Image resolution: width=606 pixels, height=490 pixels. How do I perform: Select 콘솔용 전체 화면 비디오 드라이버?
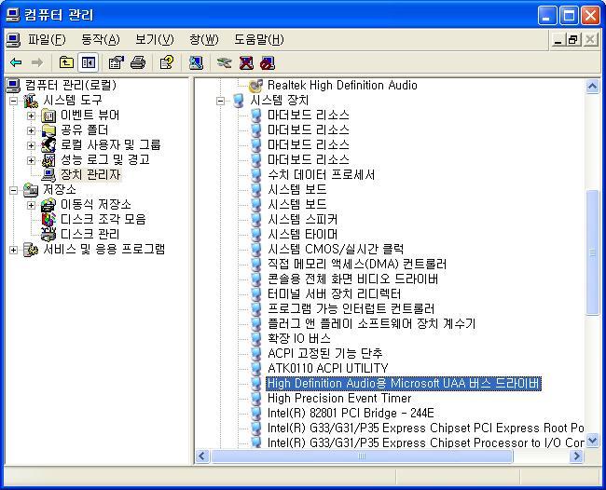point(352,279)
